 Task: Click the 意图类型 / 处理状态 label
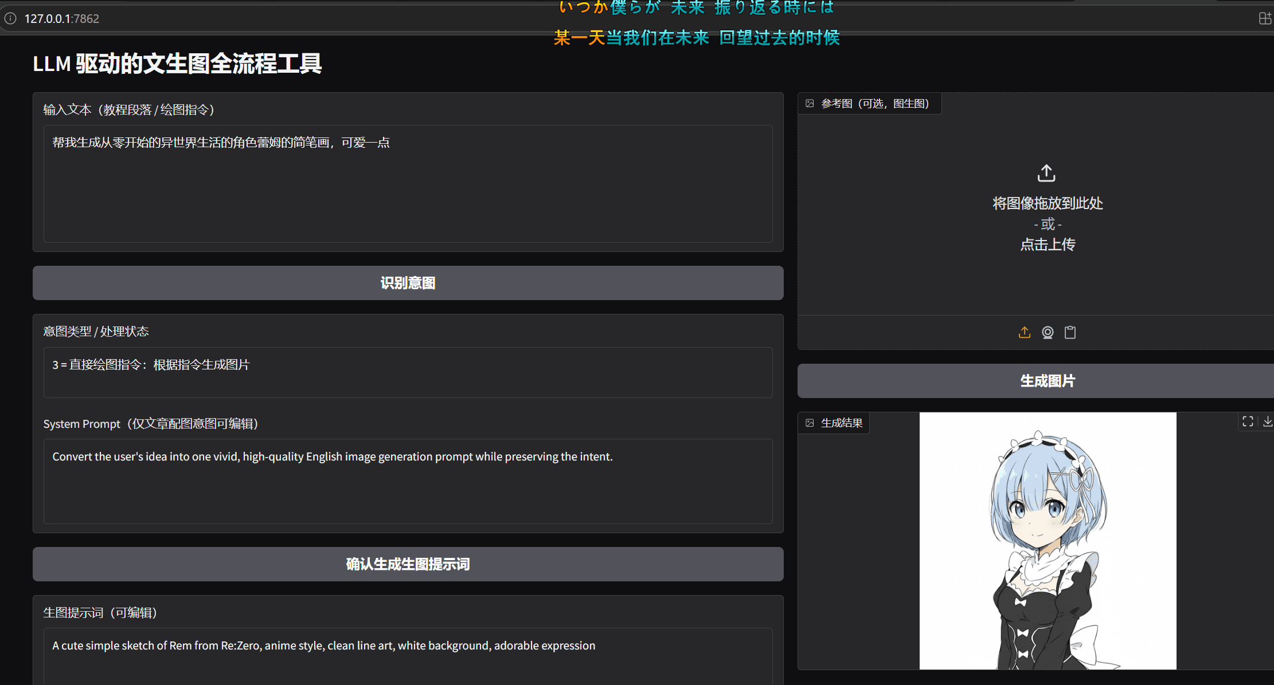point(96,332)
